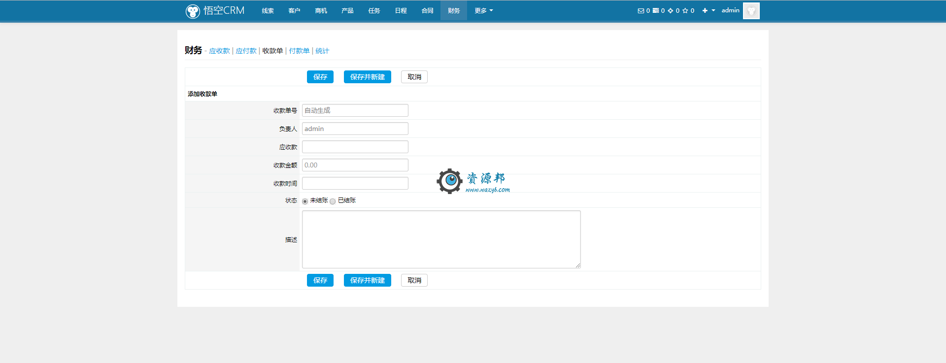The width and height of the screenshot is (946, 363).
Task: Click the bottom 保存并新建 button
Action: [368, 280]
